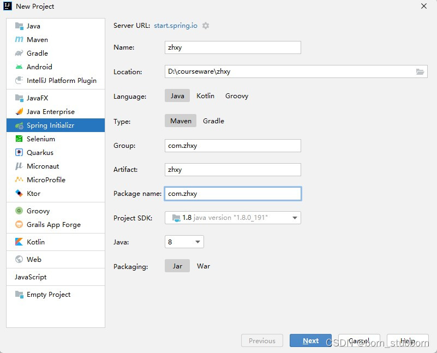This screenshot has height=353, width=437.
Task: Click the Next button
Action: (310, 340)
